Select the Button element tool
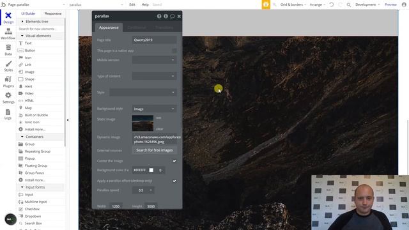This screenshot has height=230, width=409. (x=30, y=50)
